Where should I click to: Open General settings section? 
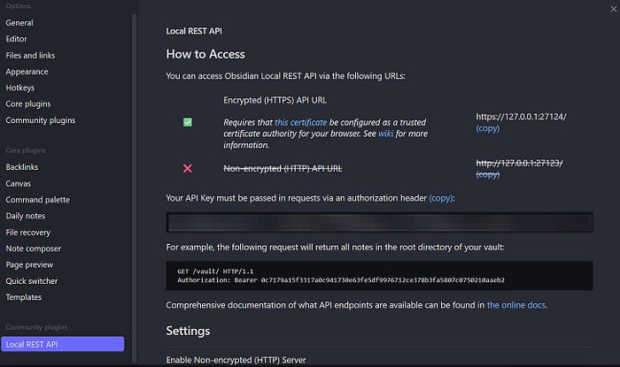pyautogui.click(x=19, y=22)
